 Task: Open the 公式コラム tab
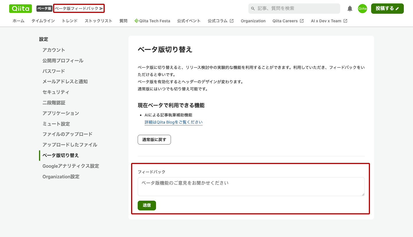point(221,21)
